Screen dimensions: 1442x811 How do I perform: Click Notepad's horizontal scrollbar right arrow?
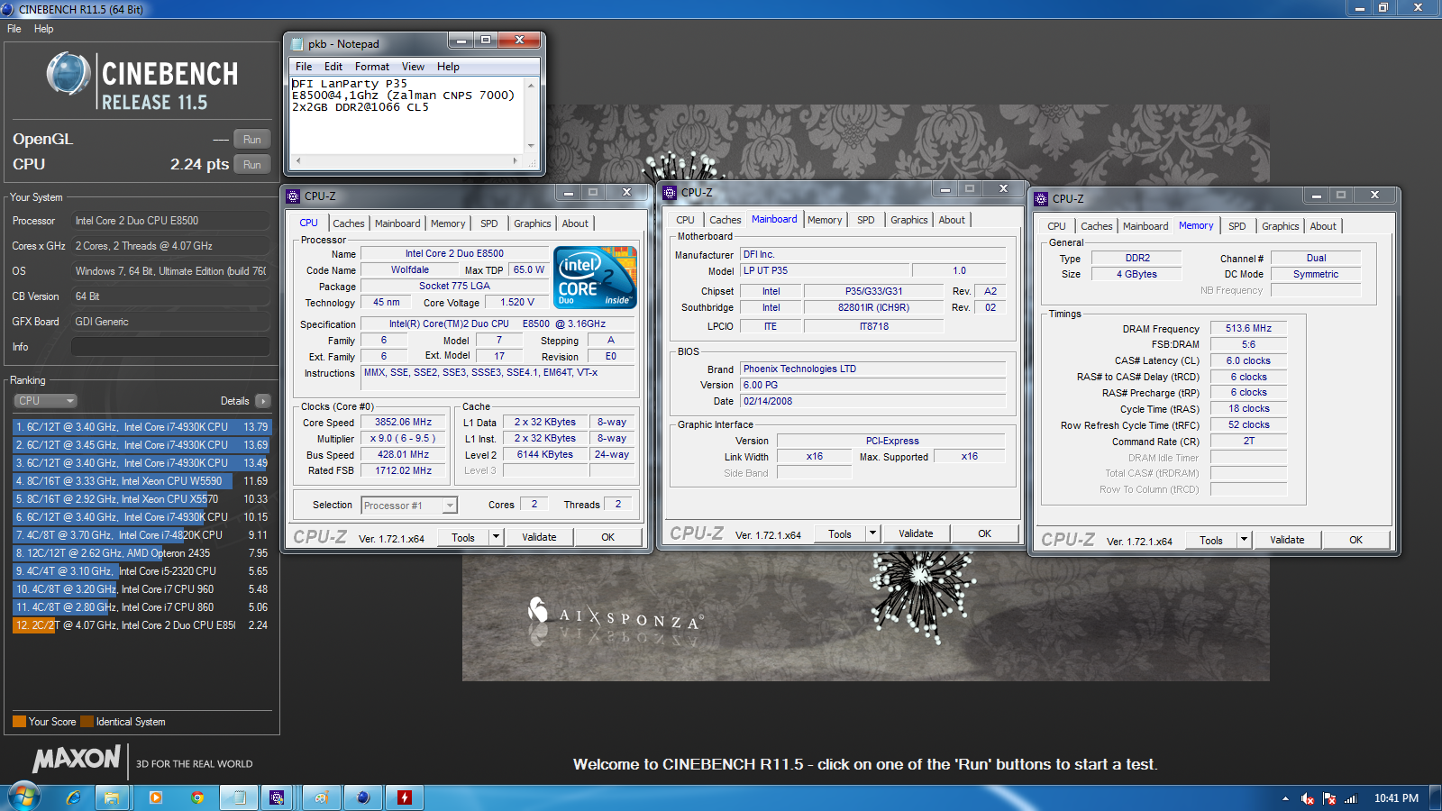[x=516, y=160]
